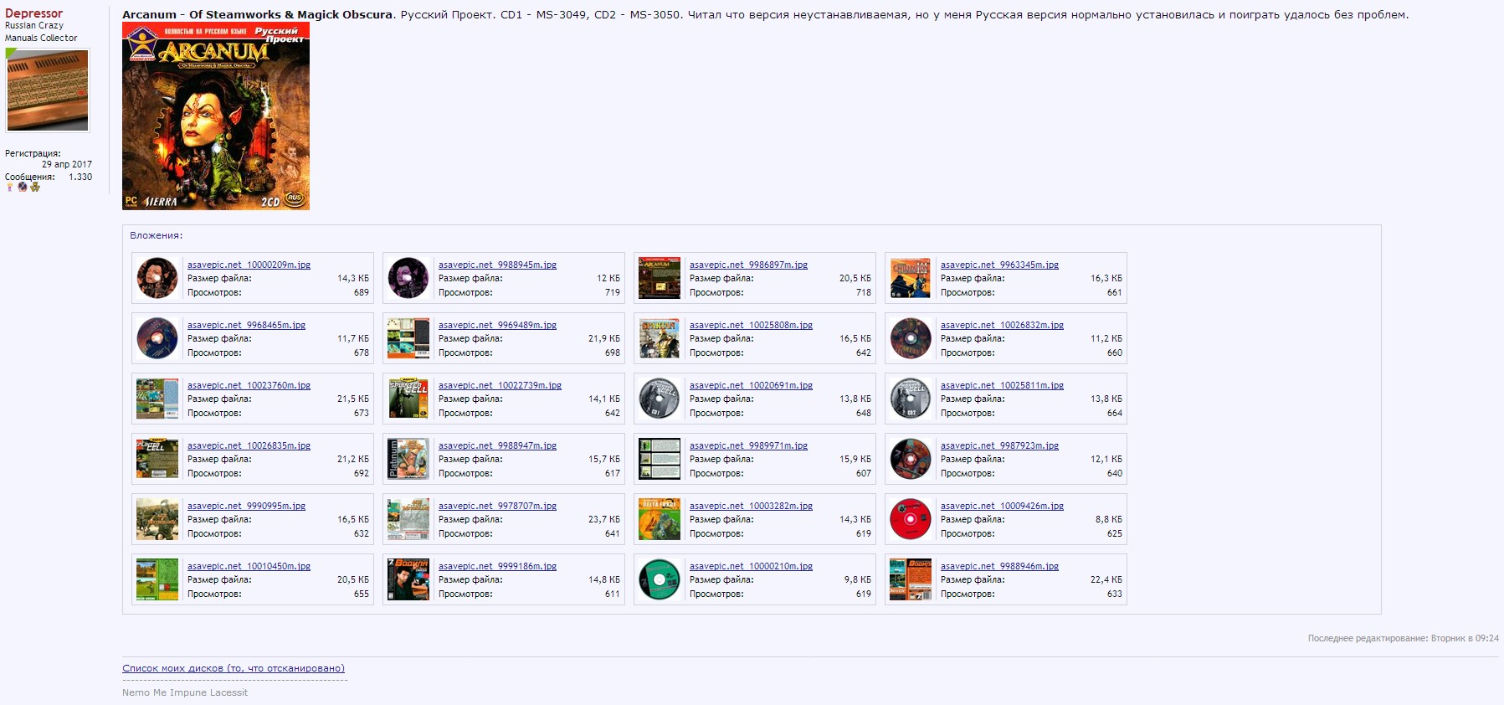This screenshot has height=705, width=1504.
Task: Click the asavepic.net_10010450m.jpg filename link
Action: click(x=249, y=566)
